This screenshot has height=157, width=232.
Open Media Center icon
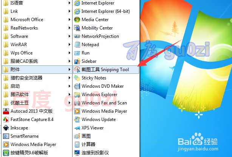[77, 20]
